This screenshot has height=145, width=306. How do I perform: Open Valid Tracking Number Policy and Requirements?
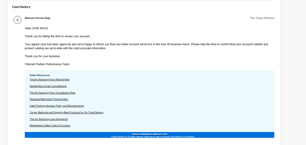point(57,106)
